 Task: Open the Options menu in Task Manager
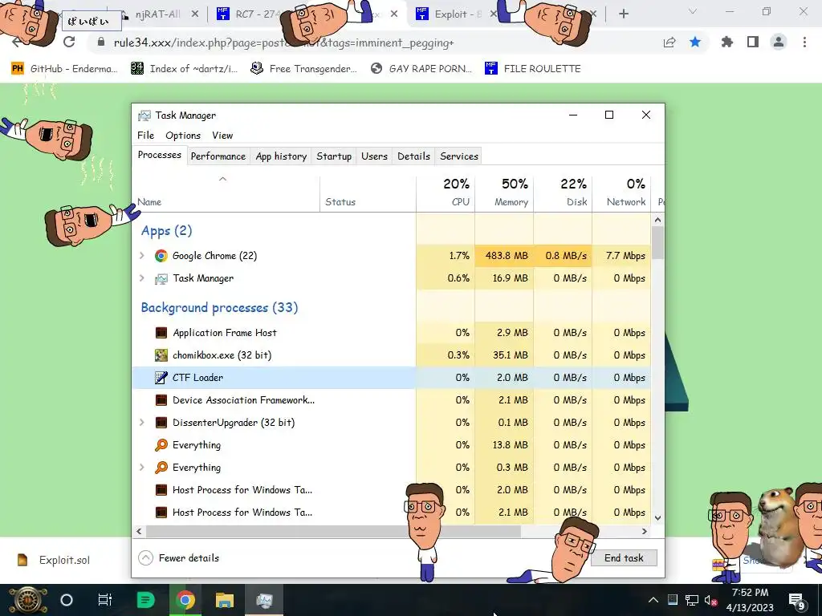coord(183,135)
